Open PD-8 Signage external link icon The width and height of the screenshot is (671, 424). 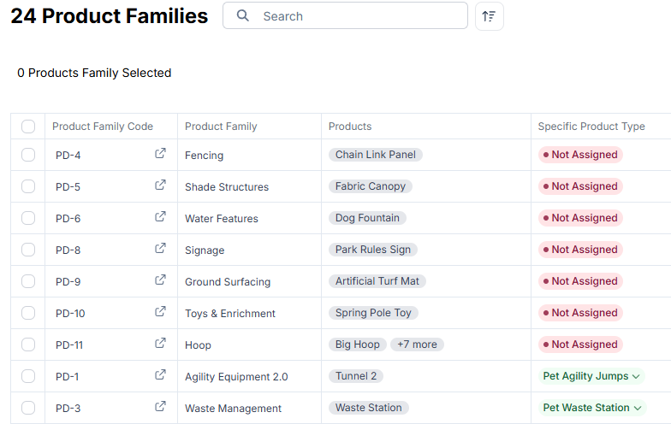160,248
